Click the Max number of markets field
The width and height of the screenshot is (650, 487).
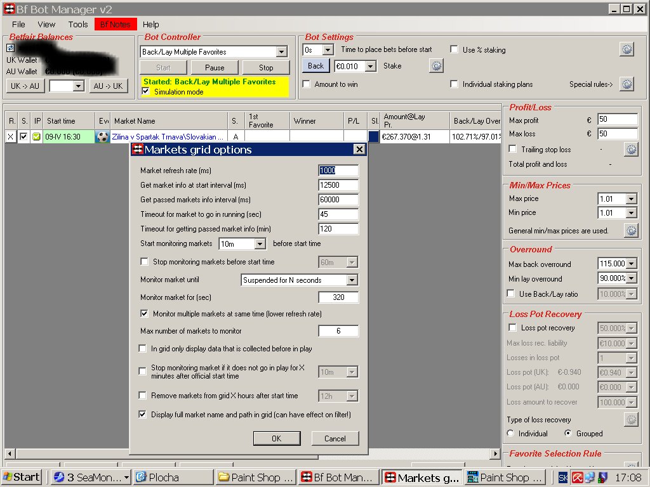[x=338, y=331]
